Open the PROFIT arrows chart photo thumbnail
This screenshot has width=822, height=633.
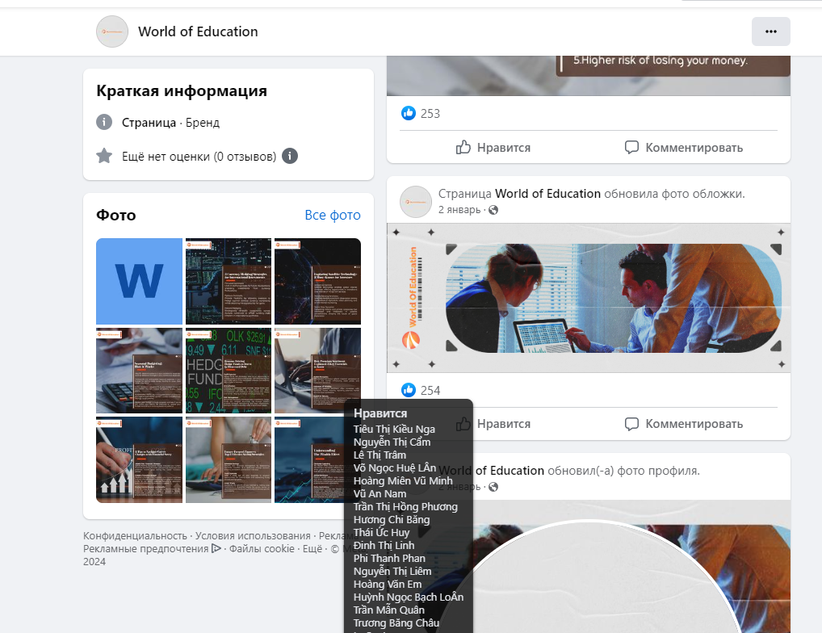pyautogui.click(x=140, y=460)
